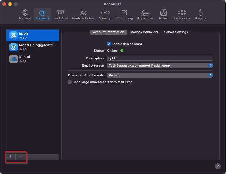This screenshot has width=226, height=174.
Task: Open the Rules preferences
Action: click(x=163, y=15)
